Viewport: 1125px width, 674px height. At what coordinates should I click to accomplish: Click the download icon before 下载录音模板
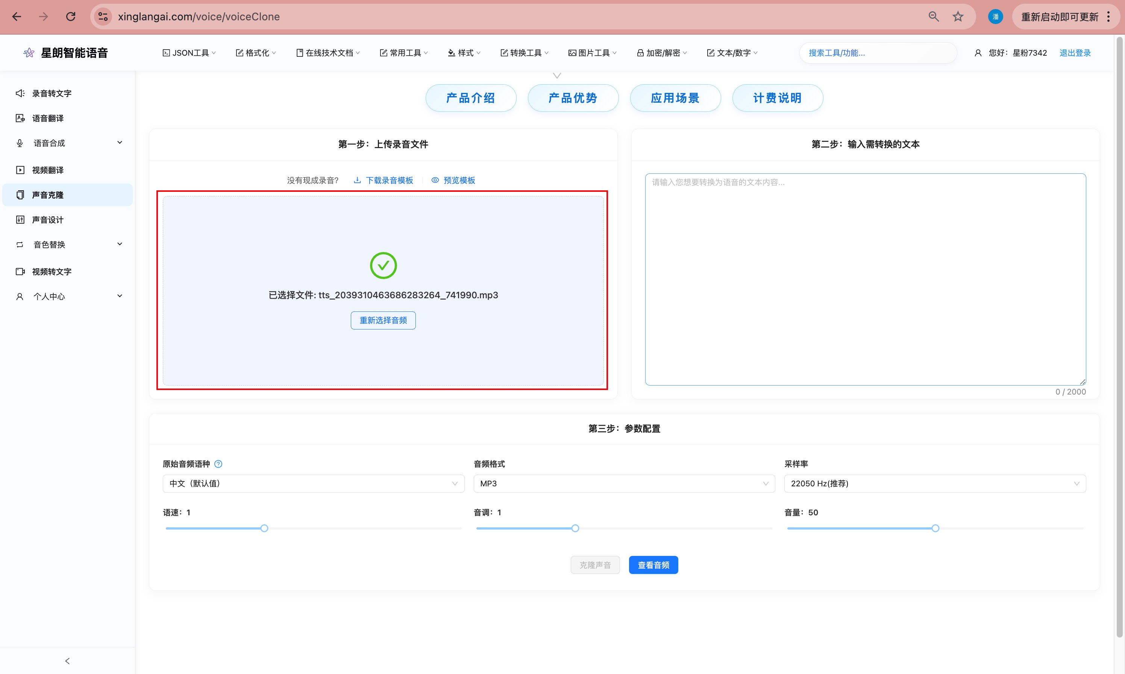coord(357,180)
